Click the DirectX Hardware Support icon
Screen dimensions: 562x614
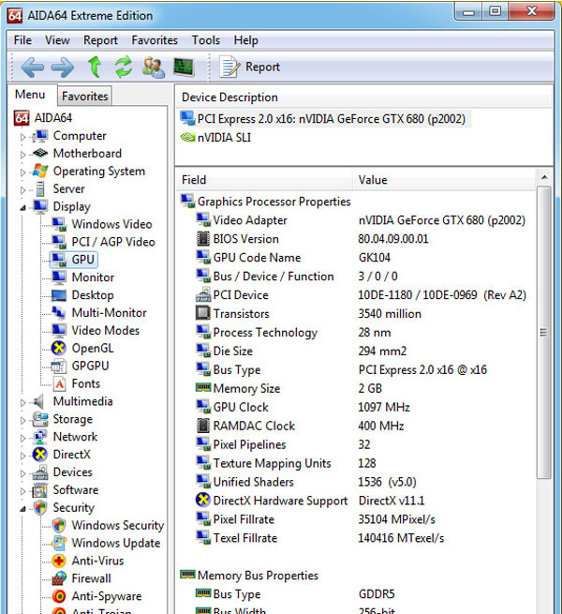pyautogui.click(x=202, y=500)
